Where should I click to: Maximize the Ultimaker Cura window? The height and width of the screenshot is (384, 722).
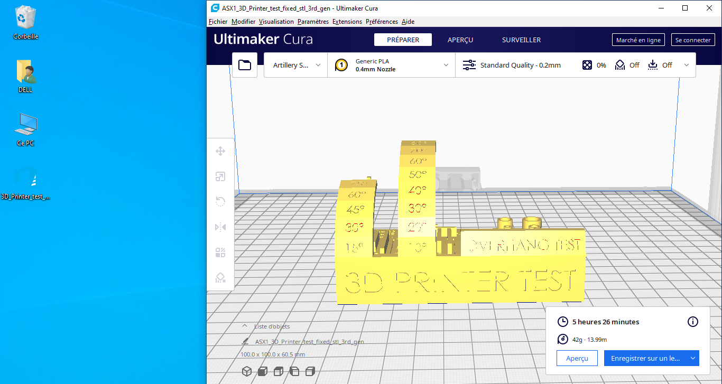[685, 8]
